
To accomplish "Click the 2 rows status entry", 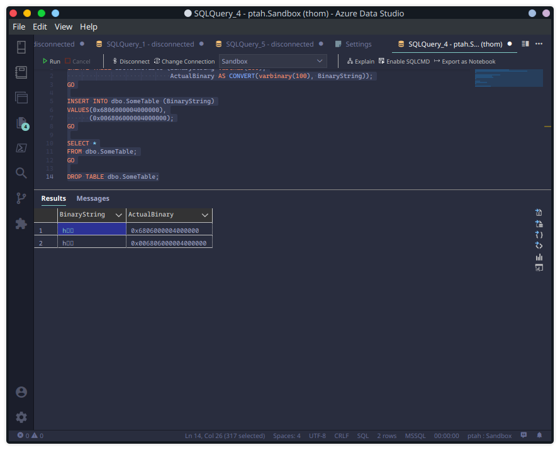I will pyautogui.click(x=387, y=436).
